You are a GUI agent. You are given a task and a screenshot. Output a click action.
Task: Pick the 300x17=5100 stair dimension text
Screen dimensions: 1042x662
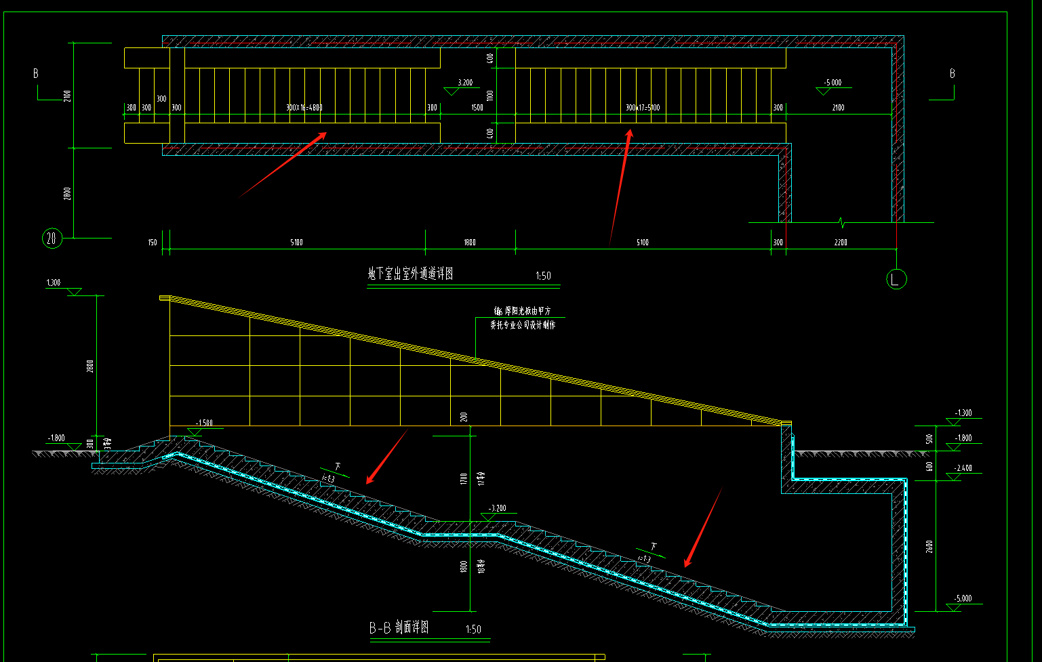(643, 108)
